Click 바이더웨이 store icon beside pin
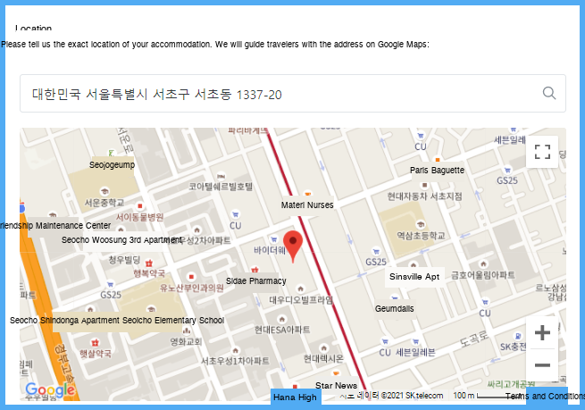This screenshot has width=585, height=410. pos(274,239)
